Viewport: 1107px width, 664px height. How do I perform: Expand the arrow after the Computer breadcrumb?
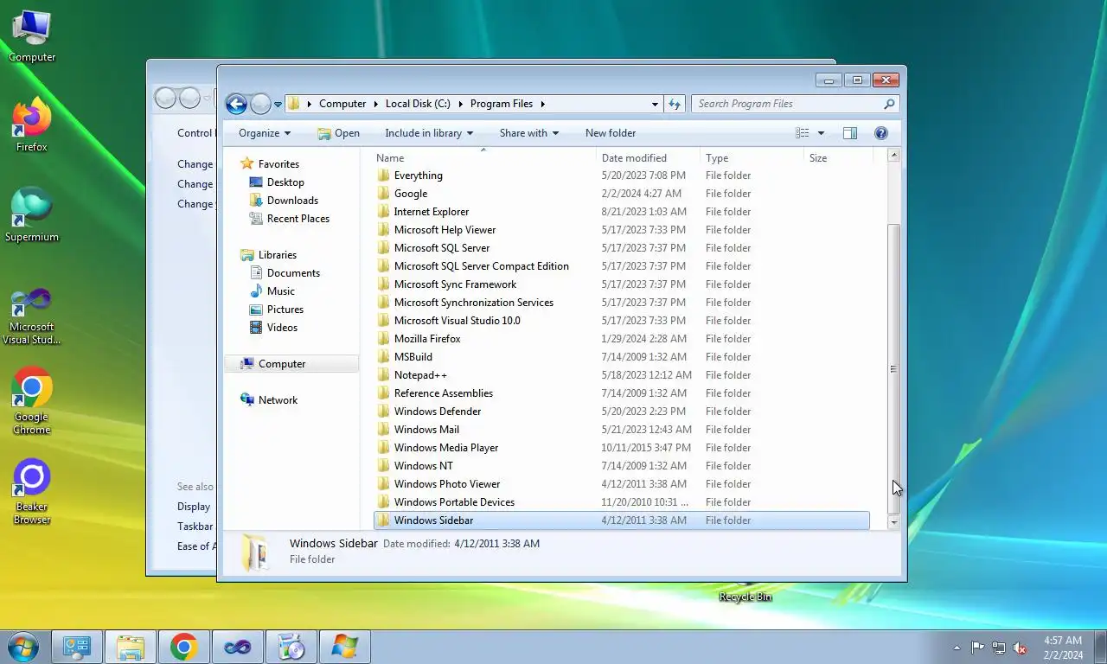tap(375, 104)
